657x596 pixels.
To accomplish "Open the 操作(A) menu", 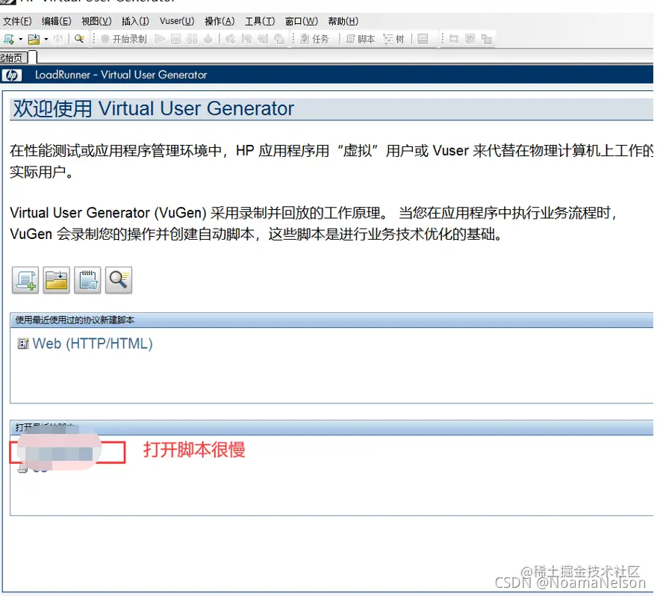I will 219,22.
